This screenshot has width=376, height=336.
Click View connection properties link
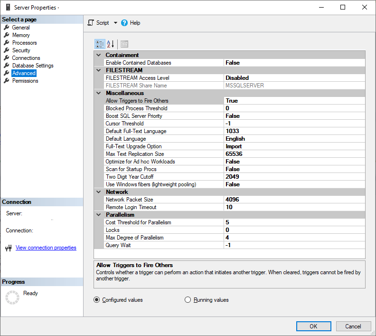tap(46, 248)
